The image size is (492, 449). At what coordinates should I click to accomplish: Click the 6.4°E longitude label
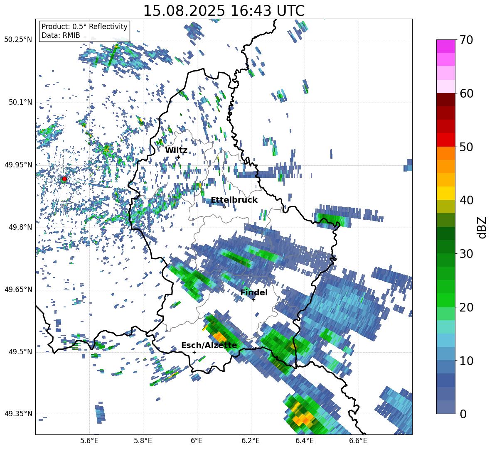point(305,441)
